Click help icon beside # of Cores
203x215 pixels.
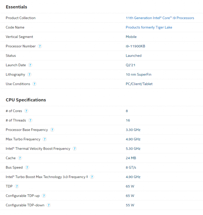[26, 111]
